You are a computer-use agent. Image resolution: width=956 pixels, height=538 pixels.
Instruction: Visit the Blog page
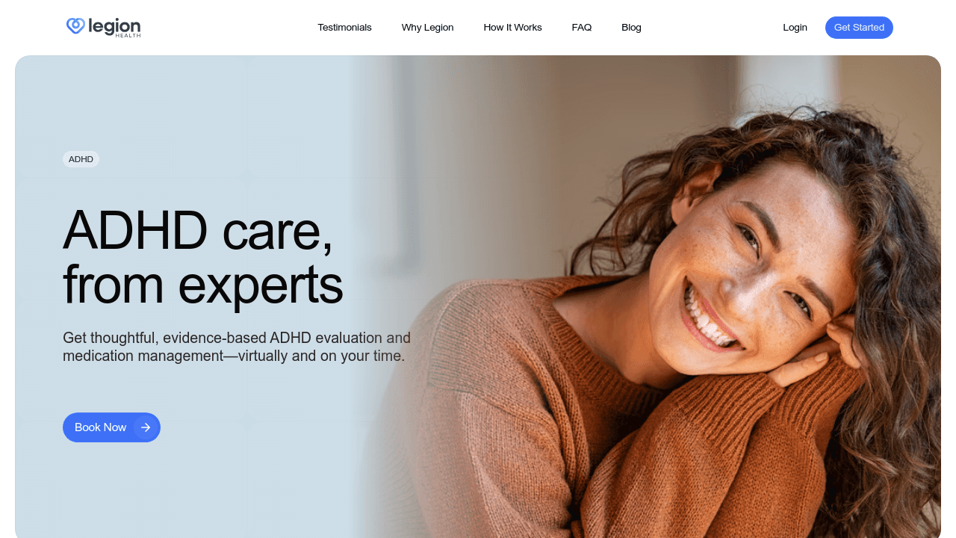point(631,28)
